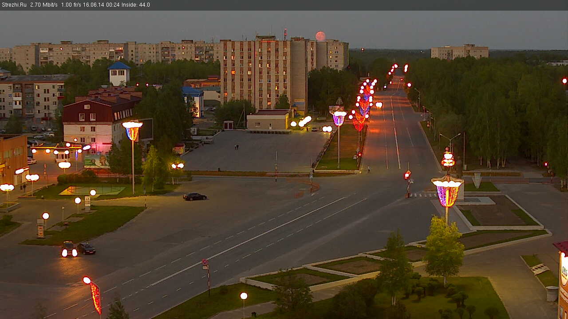Select the 2.70 Mbit/s bitrate readout

[x=44, y=5]
